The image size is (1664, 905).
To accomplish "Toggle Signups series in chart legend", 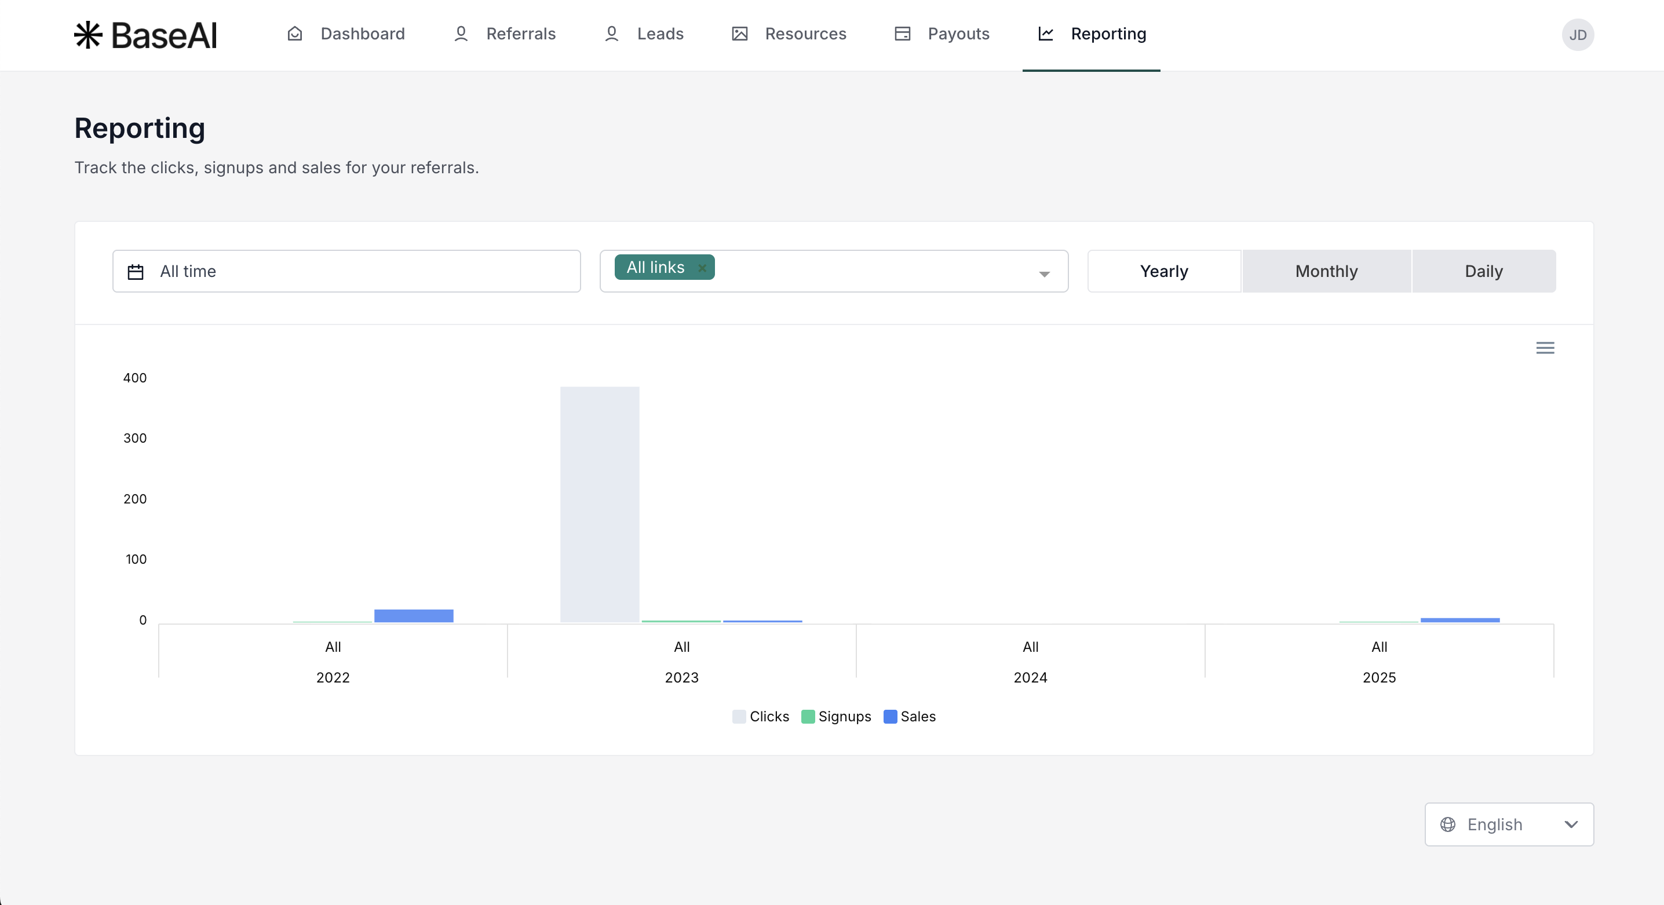I will pos(836,716).
